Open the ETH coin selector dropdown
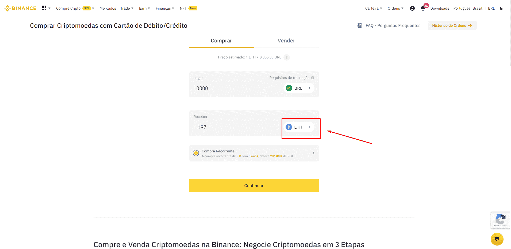This screenshot has height=249, width=511. coord(298,127)
